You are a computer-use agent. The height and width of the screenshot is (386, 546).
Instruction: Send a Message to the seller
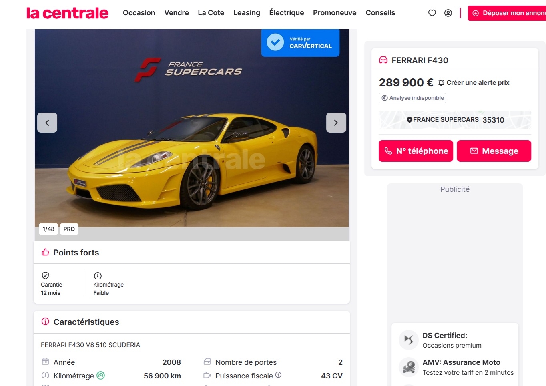tap(494, 151)
